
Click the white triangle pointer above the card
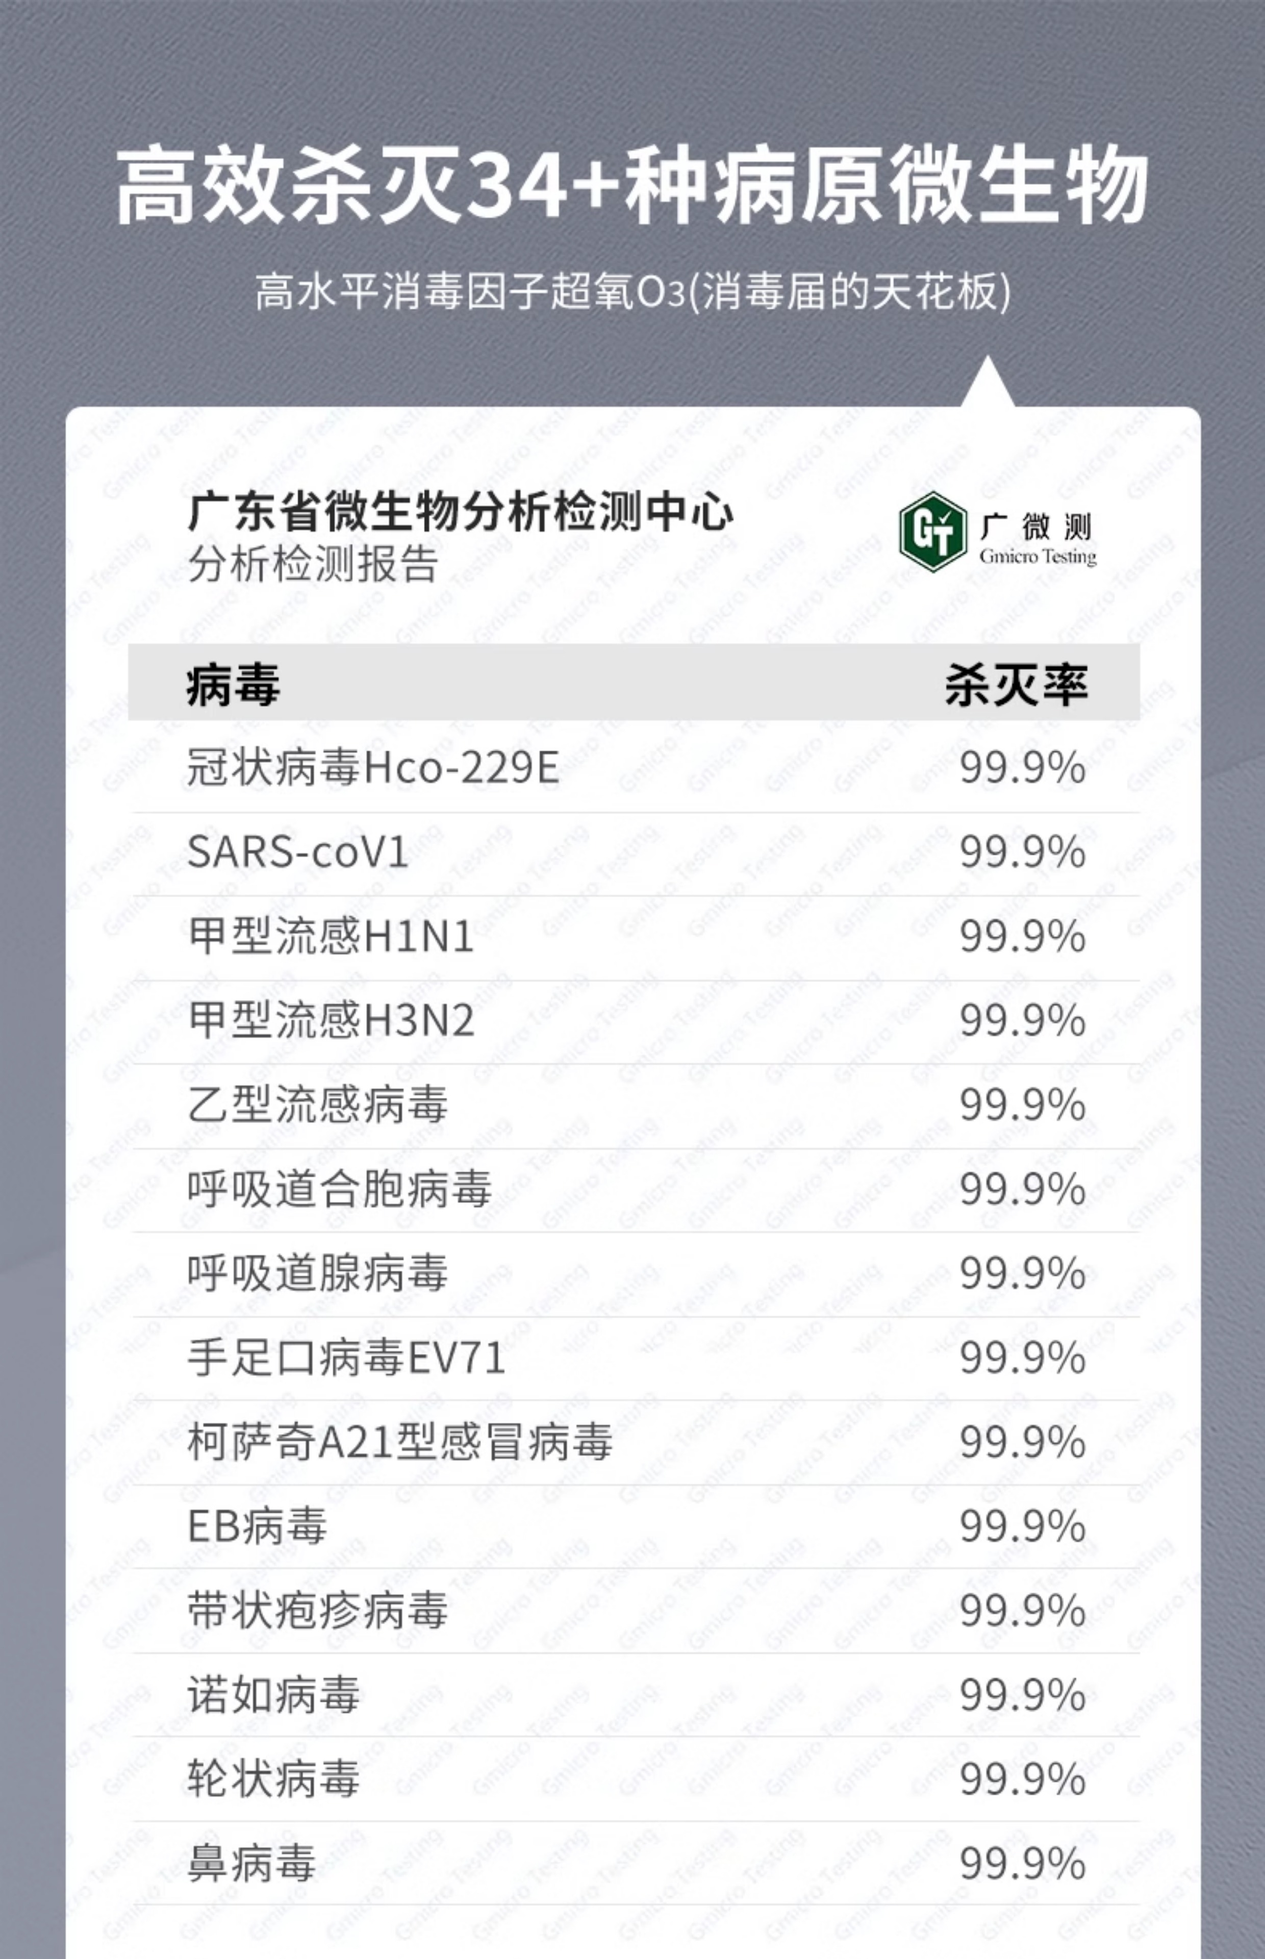pyautogui.click(x=988, y=382)
